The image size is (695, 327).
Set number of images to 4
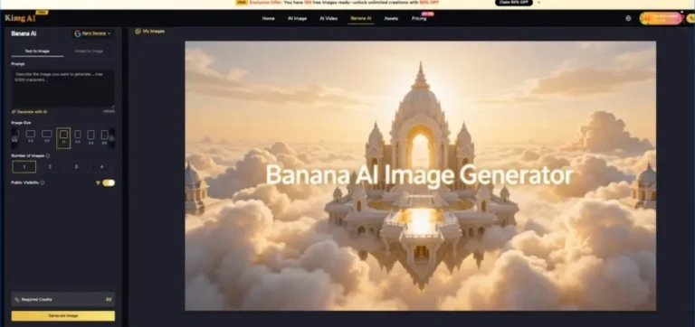pos(102,167)
